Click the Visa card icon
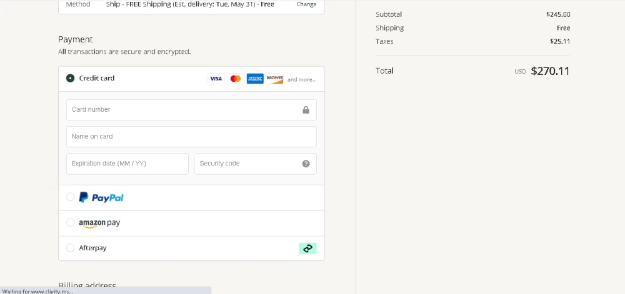The width and height of the screenshot is (625, 294). click(216, 79)
